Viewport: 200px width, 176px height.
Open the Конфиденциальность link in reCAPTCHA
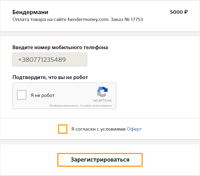pos(64,106)
